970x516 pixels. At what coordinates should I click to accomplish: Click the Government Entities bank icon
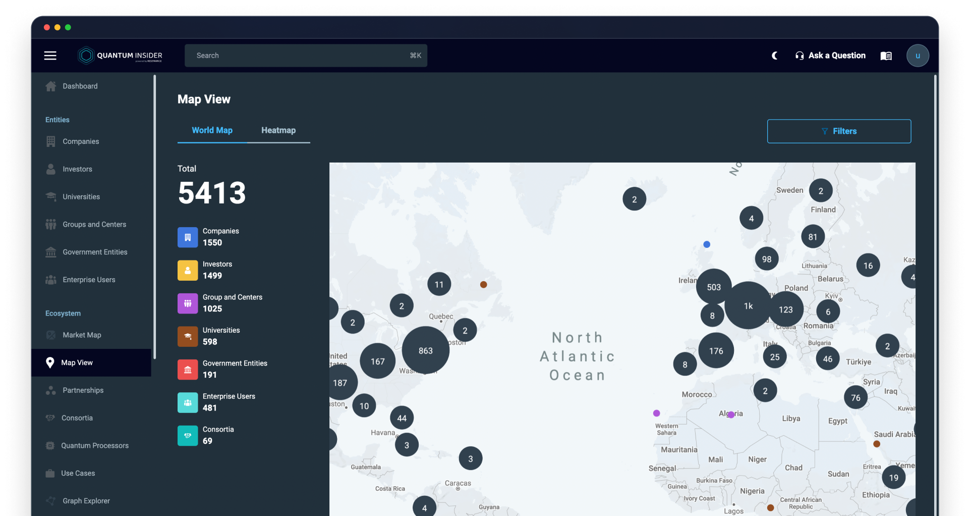click(51, 252)
